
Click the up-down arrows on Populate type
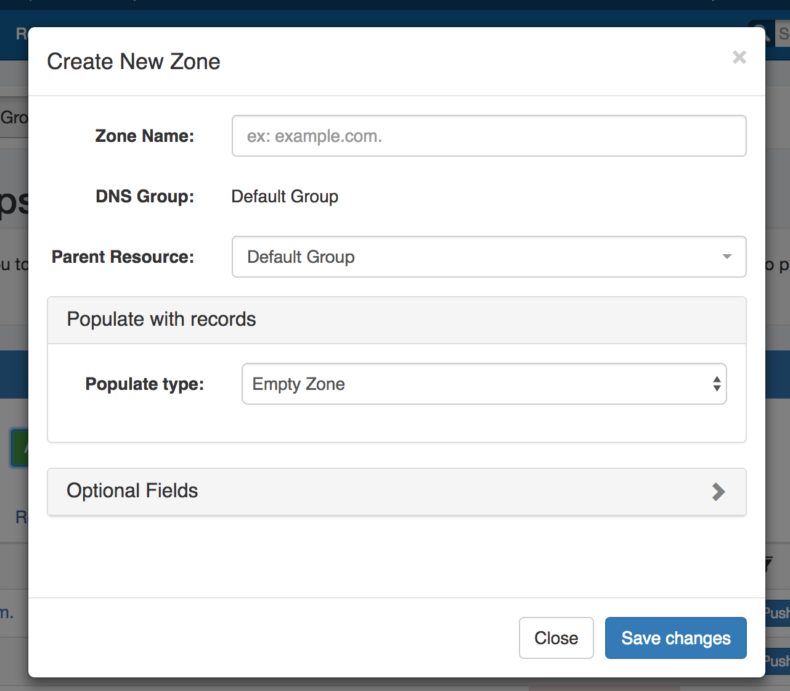[717, 384]
